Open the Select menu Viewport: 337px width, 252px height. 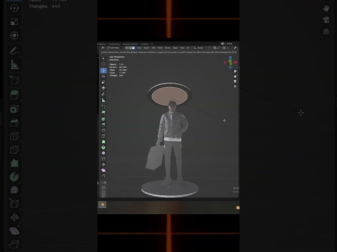pyautogui.click(x=146, y=48)
